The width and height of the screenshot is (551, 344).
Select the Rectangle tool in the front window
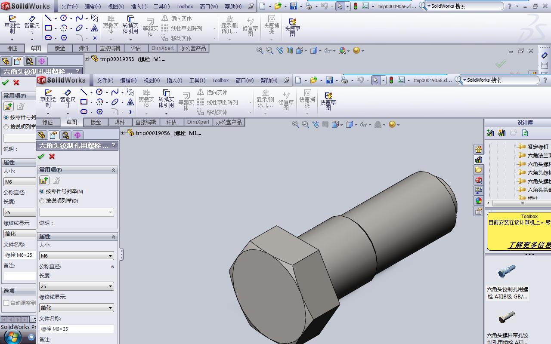tap(84, 102)
